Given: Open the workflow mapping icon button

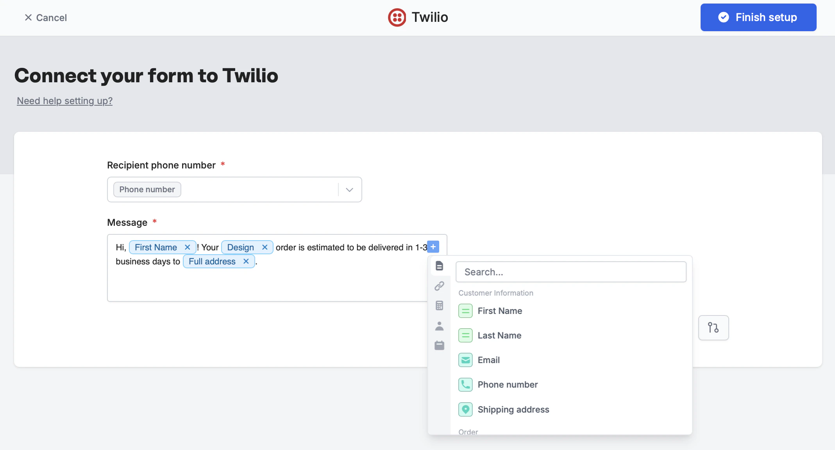Looking at the screenshot, I should click(x=713, y=328).
